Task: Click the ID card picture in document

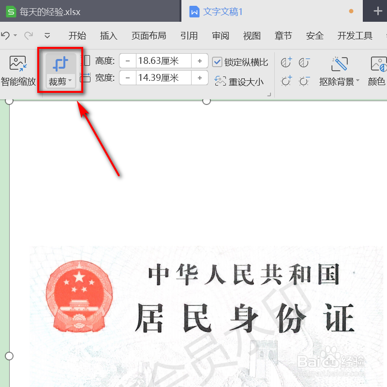Action: pos(198,244)
